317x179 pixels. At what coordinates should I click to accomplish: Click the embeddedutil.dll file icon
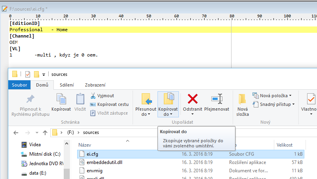pyautogui.click(x=82, y=162)
